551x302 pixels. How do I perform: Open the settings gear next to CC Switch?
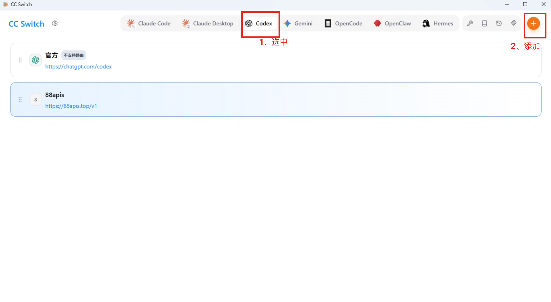(x=55, y=24)
